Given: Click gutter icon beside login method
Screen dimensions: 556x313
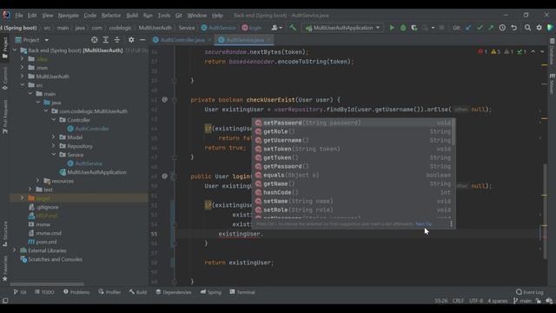Looking at the screenshot, I should [164, 176].
